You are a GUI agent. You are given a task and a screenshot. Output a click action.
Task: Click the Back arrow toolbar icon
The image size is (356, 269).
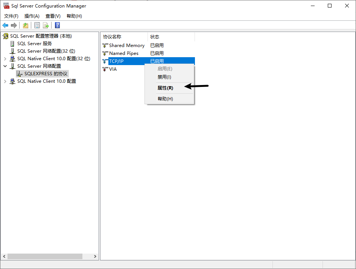click(5, 25)
